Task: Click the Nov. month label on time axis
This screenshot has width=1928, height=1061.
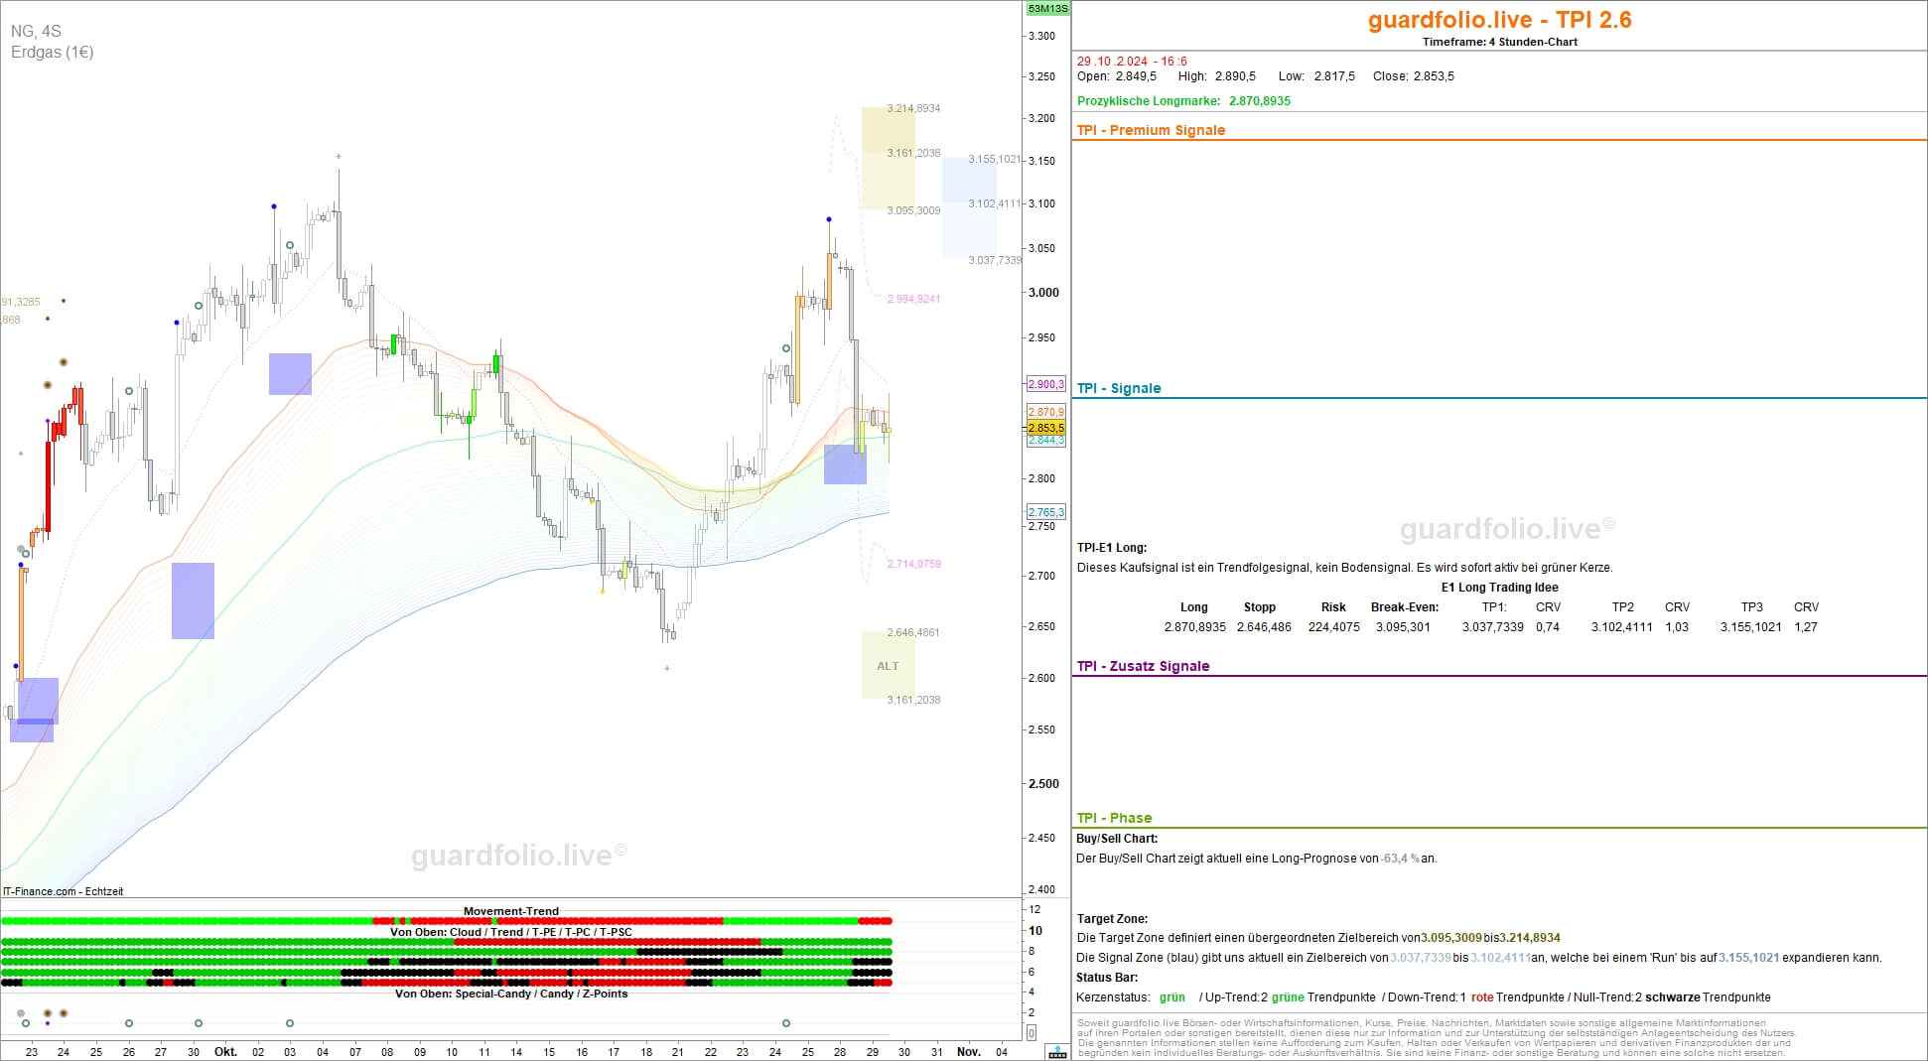Action: [968, 1052]
